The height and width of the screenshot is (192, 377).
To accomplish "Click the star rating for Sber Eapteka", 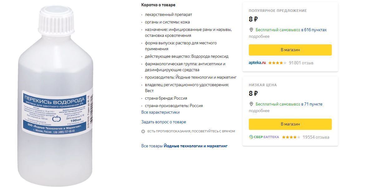I will [291, 137].
